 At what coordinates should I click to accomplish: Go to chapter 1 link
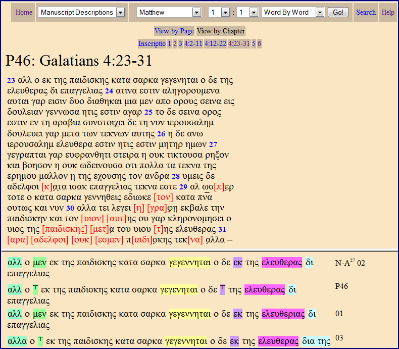pos(170,44)
